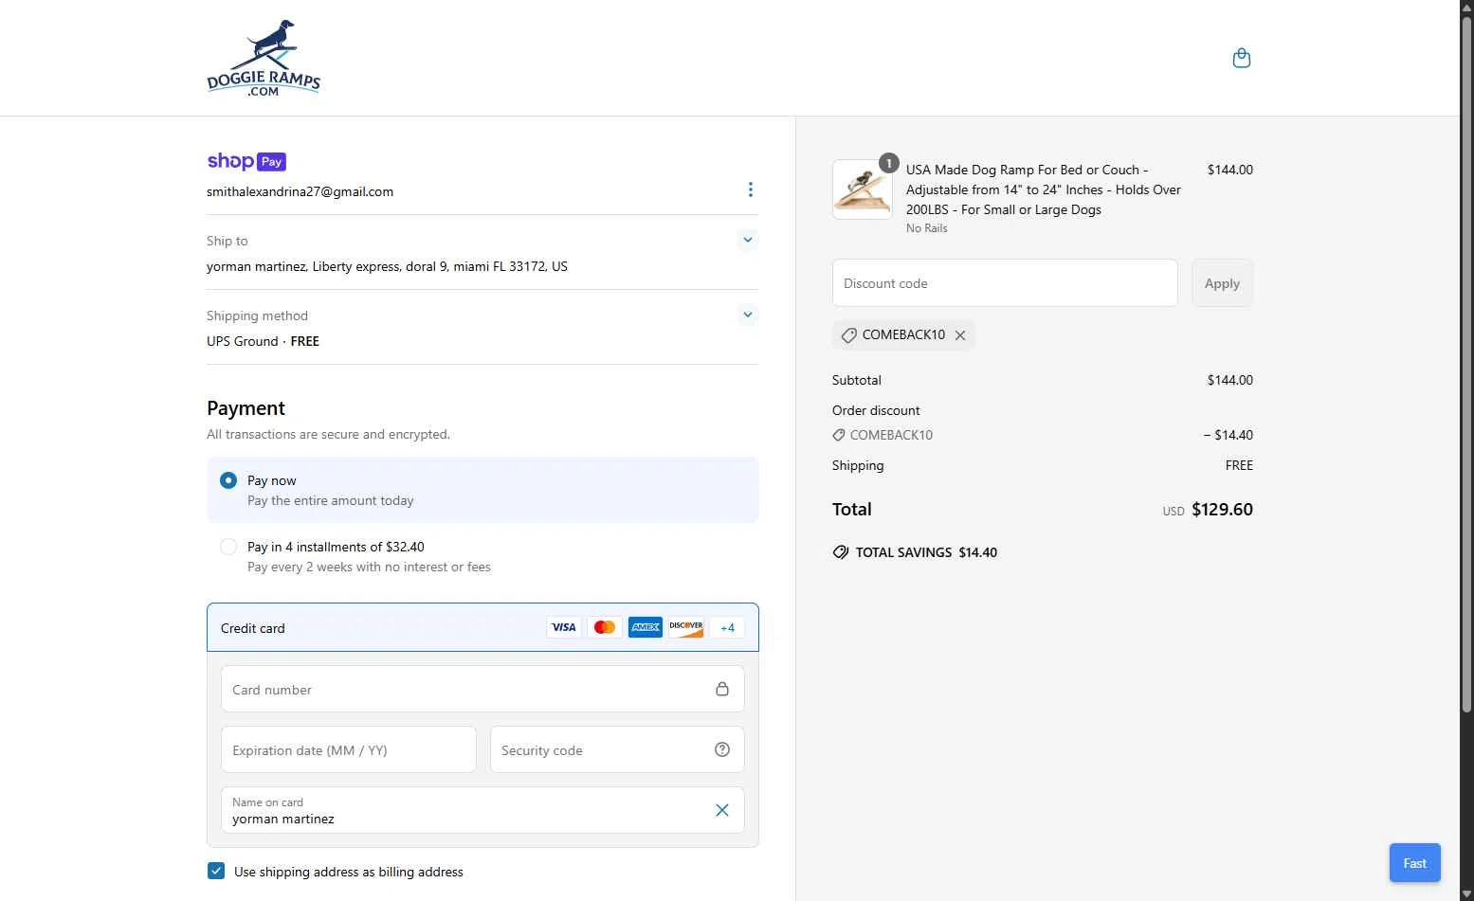Click the Total Savings tag icon
The height and width of the screenshot is (901, 1474).
pos(841,552)
